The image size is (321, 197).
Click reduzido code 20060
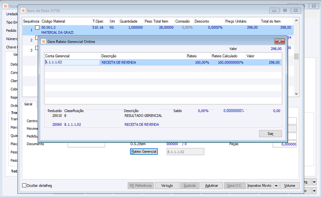click(x=57, y=125)
